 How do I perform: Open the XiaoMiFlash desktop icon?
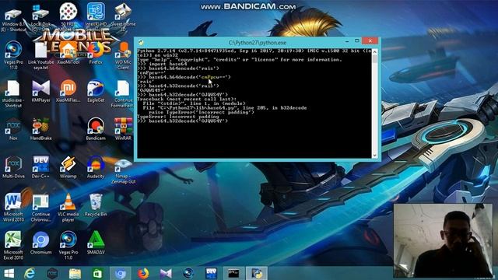pyautogui.click(x=68, y=91)
